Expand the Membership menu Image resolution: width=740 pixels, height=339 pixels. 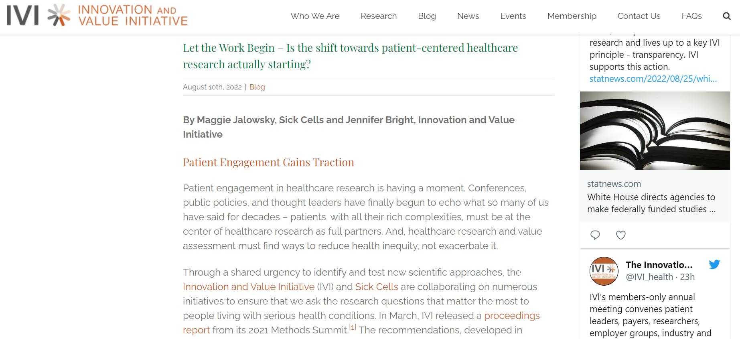click(572, 16)
